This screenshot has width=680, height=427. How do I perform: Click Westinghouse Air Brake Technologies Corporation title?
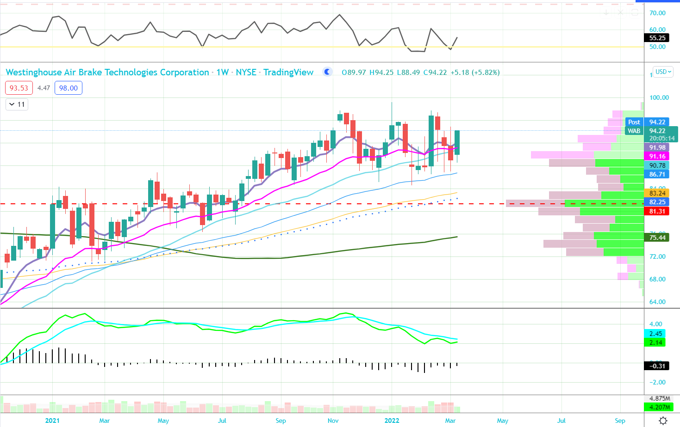tap(107, 72)
